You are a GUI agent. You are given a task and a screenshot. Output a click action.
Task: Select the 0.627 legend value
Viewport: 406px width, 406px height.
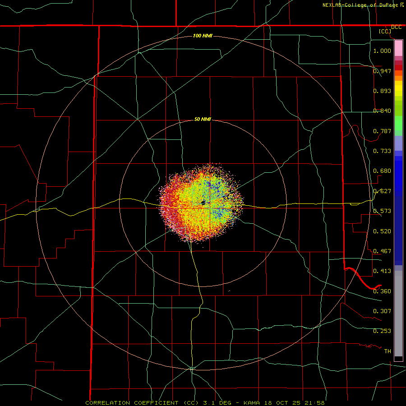point(382,191)
